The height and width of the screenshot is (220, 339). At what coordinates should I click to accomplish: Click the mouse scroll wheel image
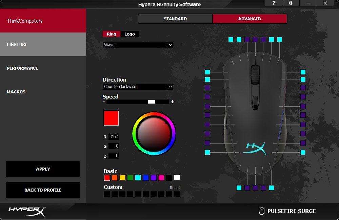click(x=255, y=74)
